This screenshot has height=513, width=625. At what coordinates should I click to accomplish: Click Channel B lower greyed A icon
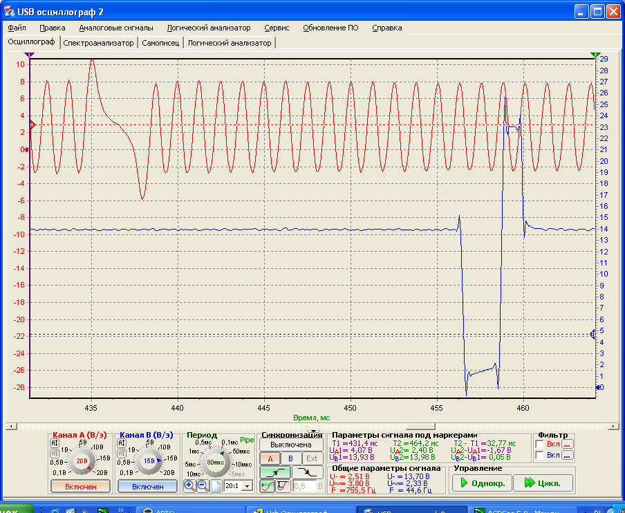click(x=122, y=454)
